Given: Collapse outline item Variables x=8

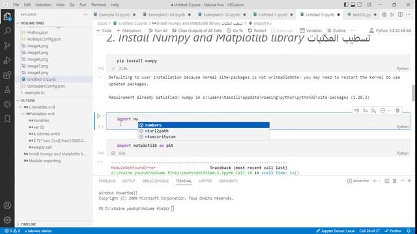Looking at the screenshot, I should coord(23,114).
